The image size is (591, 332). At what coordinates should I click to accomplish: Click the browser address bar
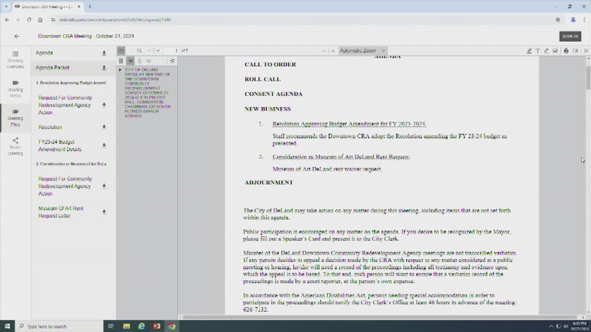(301, 20)
